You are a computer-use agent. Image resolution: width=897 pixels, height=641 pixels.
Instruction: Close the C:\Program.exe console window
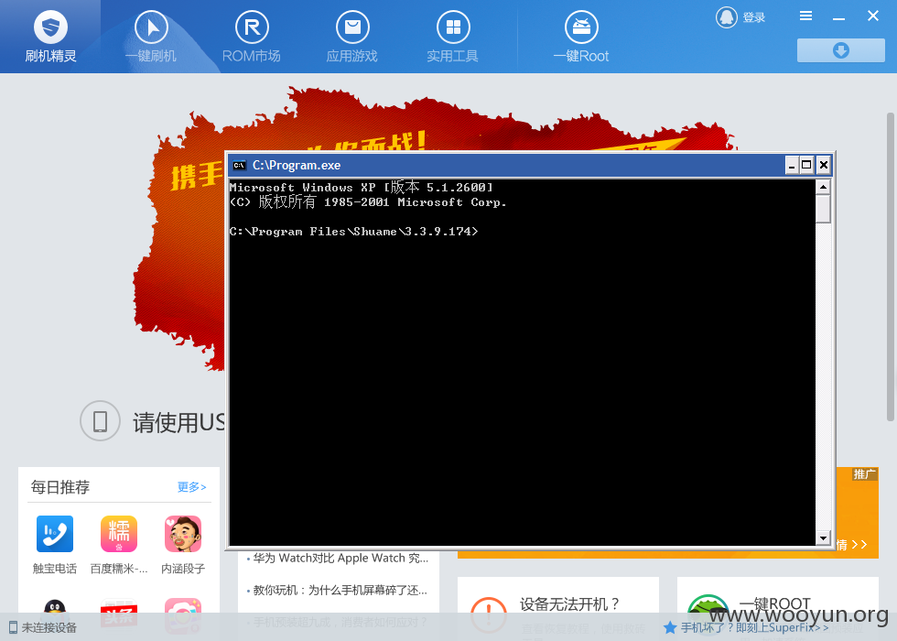click(823, 166)
